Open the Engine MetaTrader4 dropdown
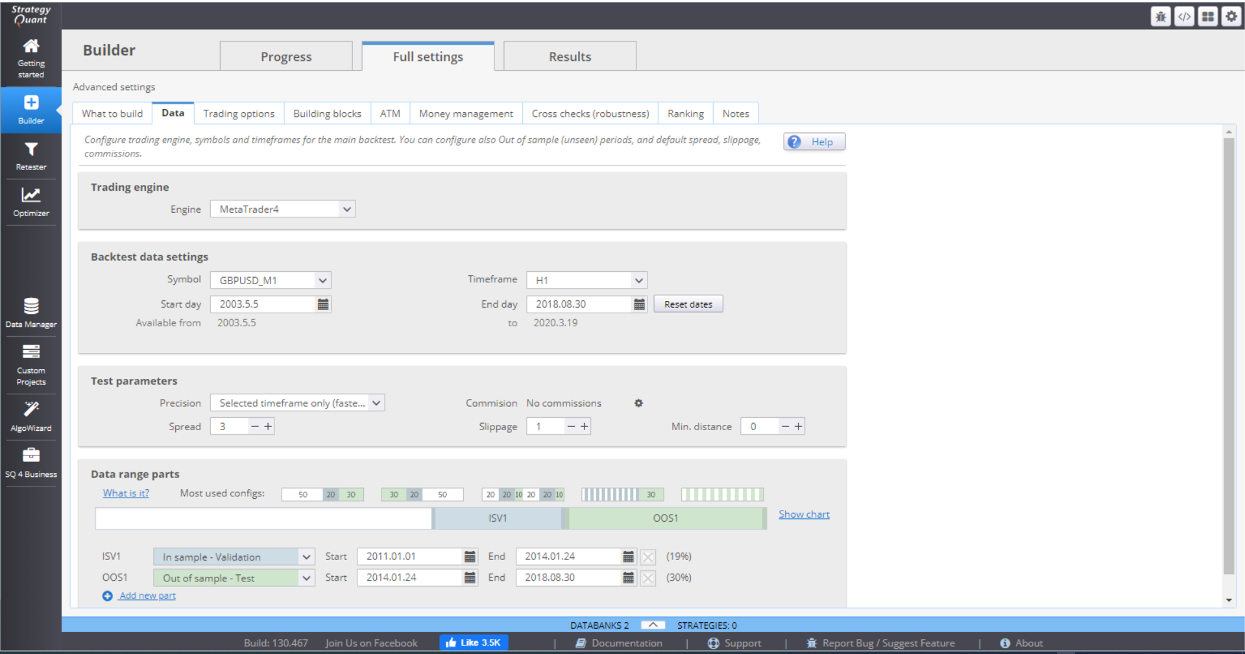Screen dimensions: 1245x654 point(283,209)
